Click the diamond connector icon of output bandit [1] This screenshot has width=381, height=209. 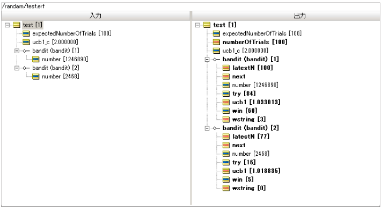tap(216, 59)
